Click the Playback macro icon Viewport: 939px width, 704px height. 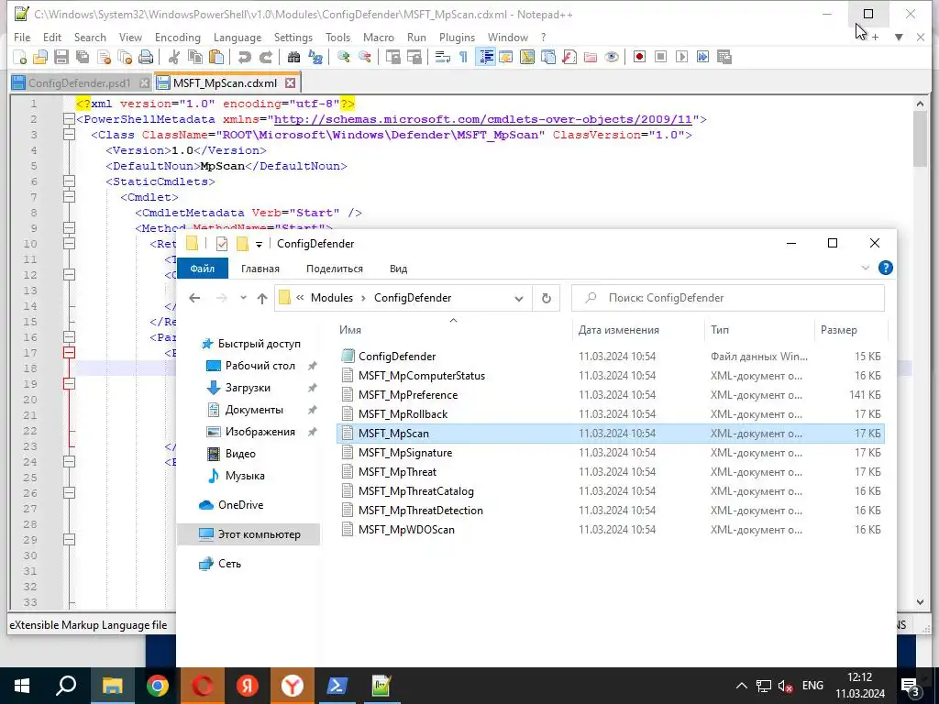tap(681, 57)
